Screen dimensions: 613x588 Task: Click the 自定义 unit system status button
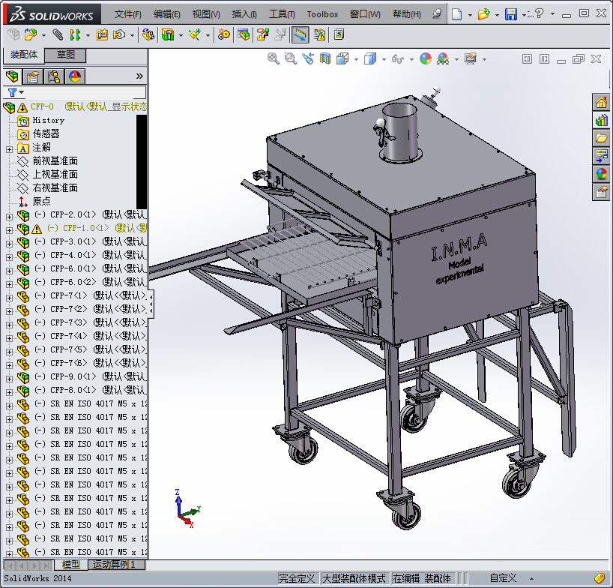click(x=503, y=578)
